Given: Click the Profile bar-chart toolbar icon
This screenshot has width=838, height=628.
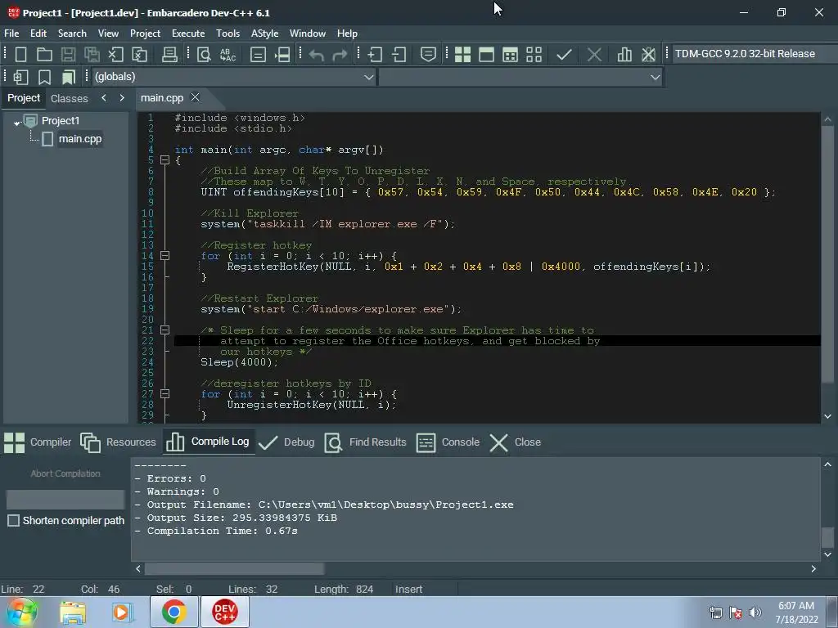Looking at the screenshot, I should [624, 55].
